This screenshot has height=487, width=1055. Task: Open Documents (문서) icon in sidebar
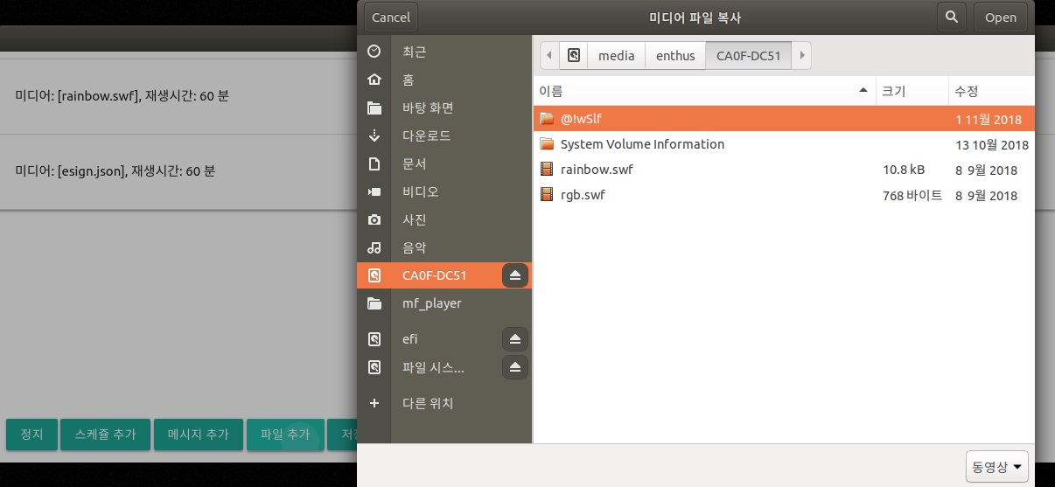[x=374, y=163]
